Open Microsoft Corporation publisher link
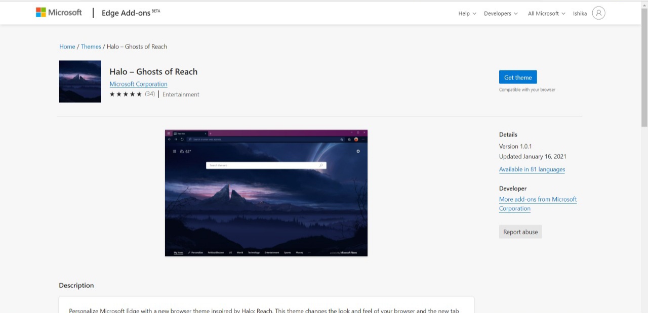The height and width of the screenshot is (313, 648). coord(138,84)
